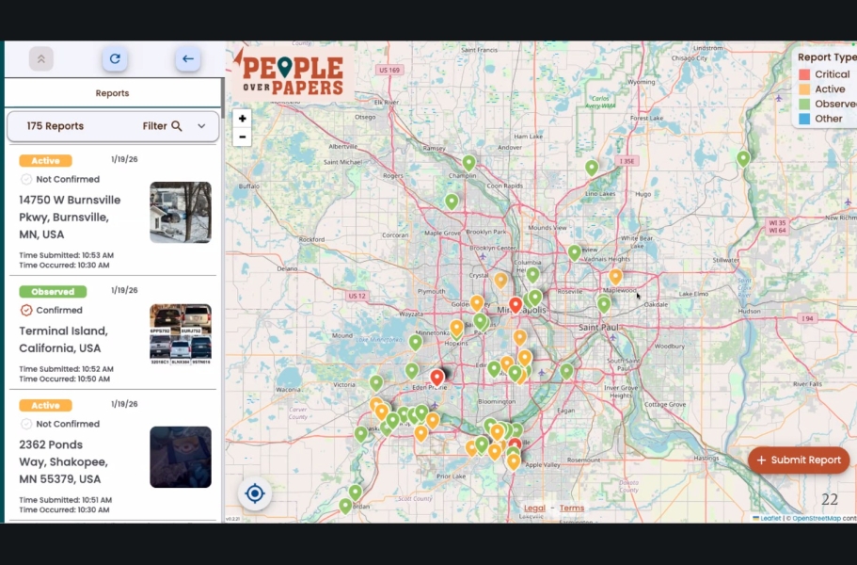The image size is (857, 565).
Task: Zoom out on the map with the minus control
Action: 242,137
